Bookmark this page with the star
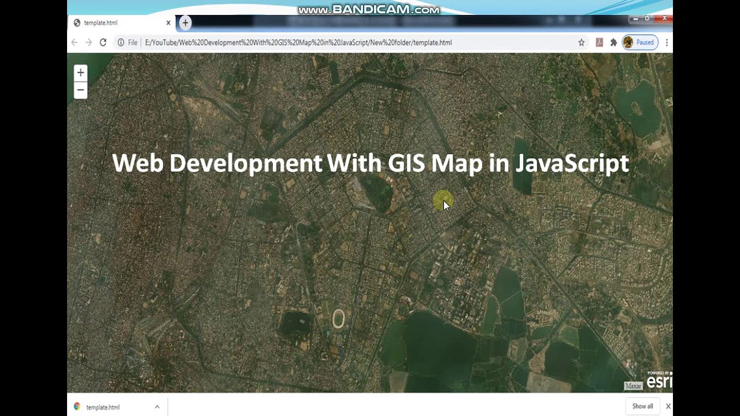The height and width of the screenshot is (416, 740). (582, 42)
